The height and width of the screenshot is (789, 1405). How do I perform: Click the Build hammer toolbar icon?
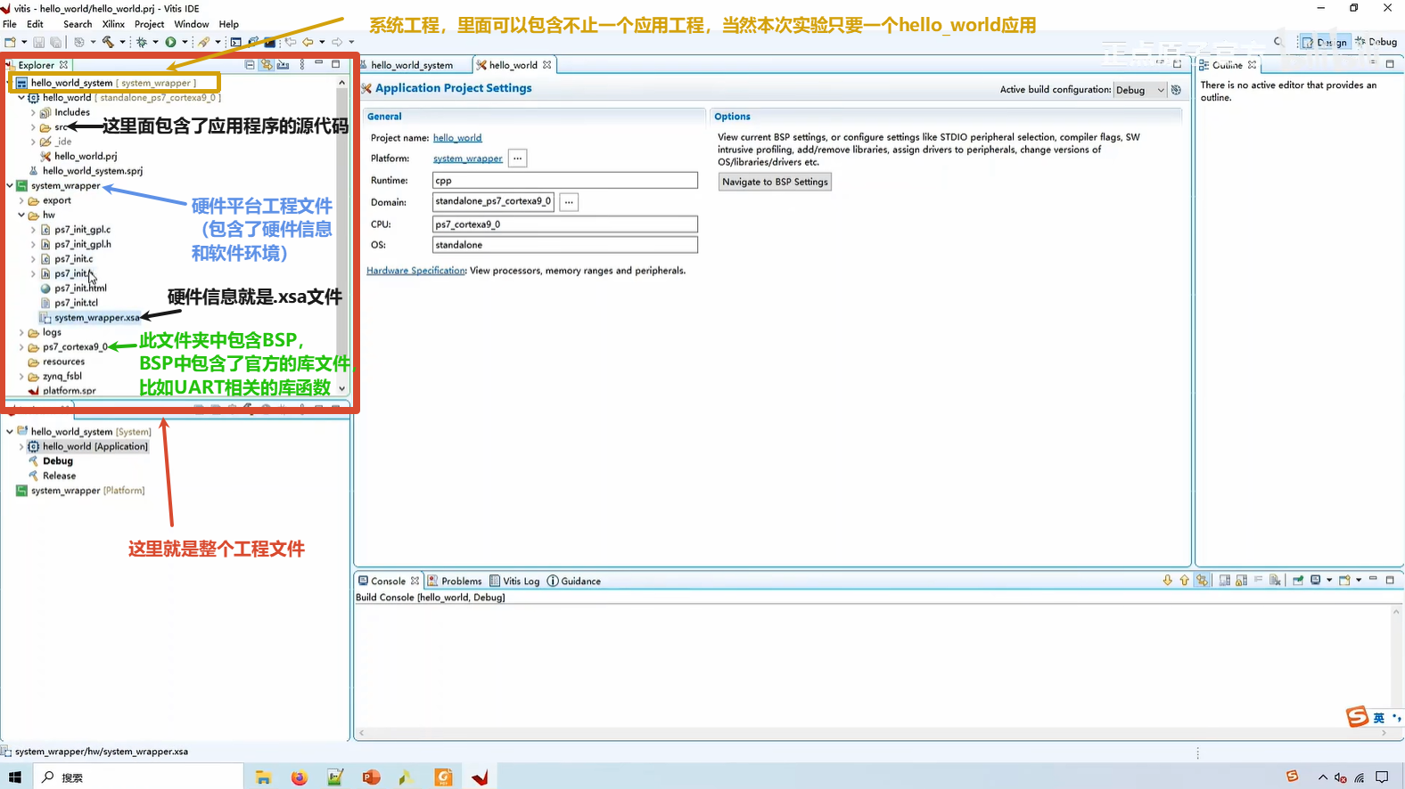tap(108, 42)
